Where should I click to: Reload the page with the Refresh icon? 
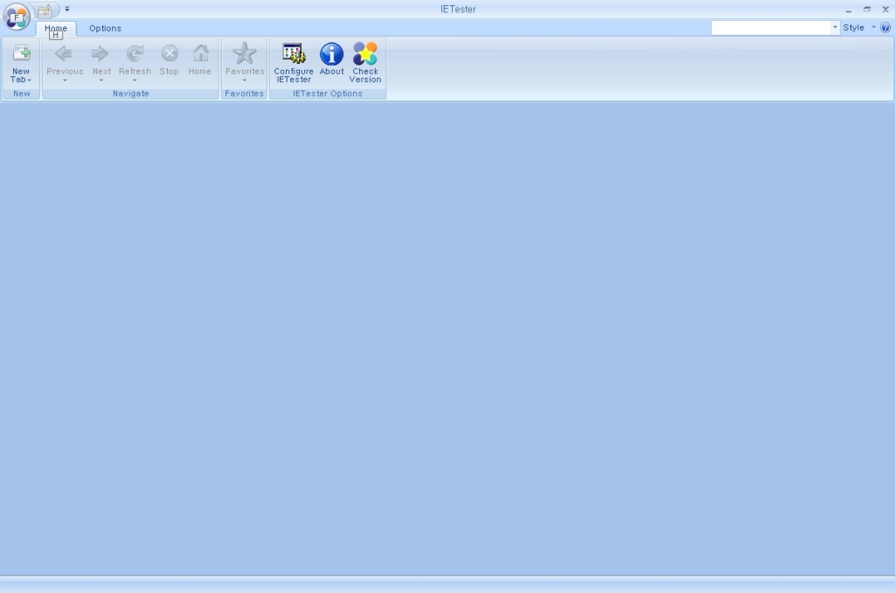click(135, 53)
